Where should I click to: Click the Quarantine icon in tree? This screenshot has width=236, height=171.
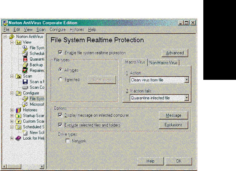(25, 59)
